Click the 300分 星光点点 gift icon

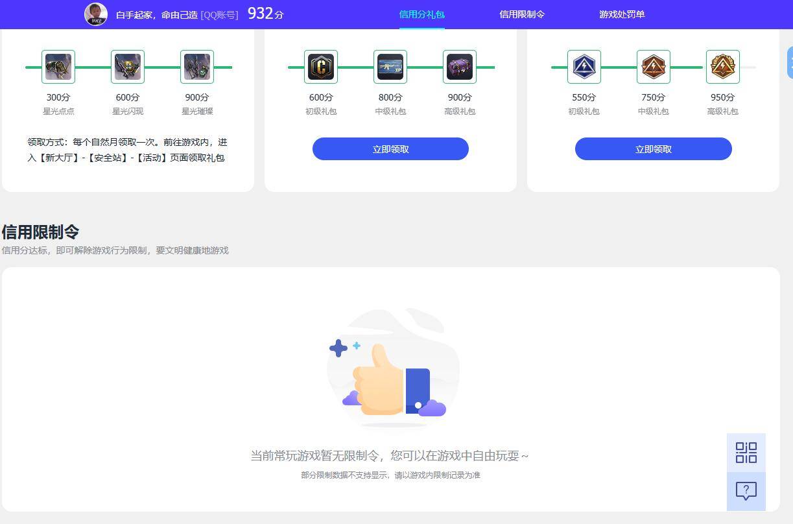coord(58,67)
